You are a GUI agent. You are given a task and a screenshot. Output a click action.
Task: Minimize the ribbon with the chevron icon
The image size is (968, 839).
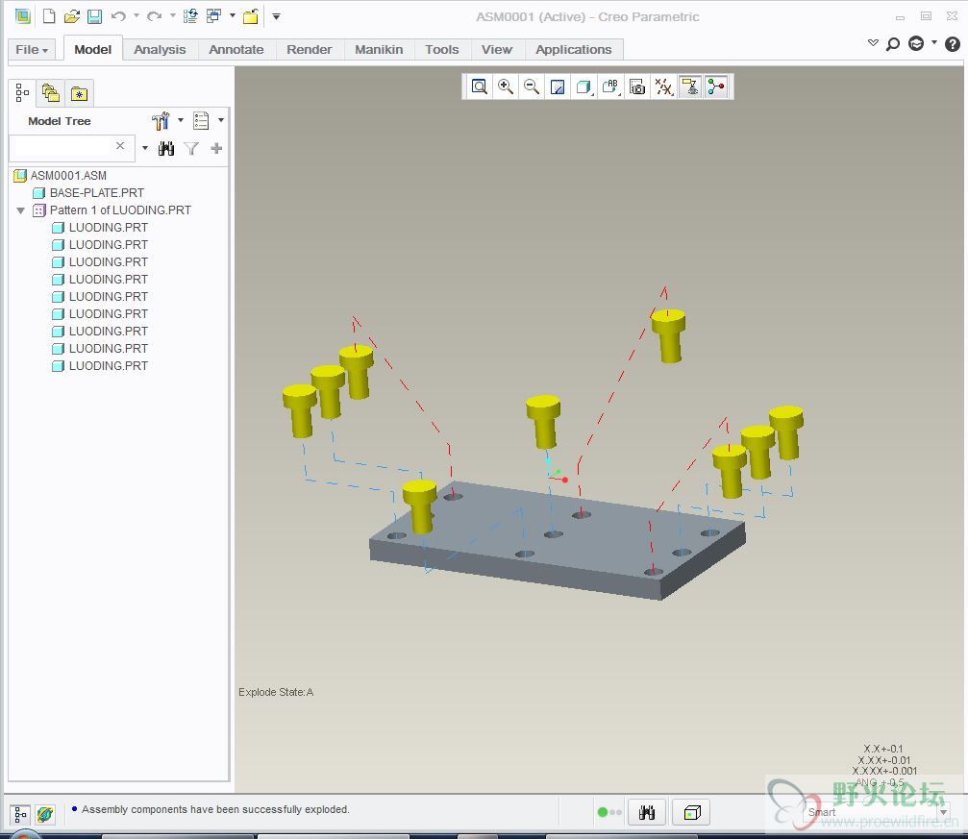(873, 43)
